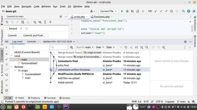
Task: Collapse the Local branches node
Action: (x=12, y=56)
